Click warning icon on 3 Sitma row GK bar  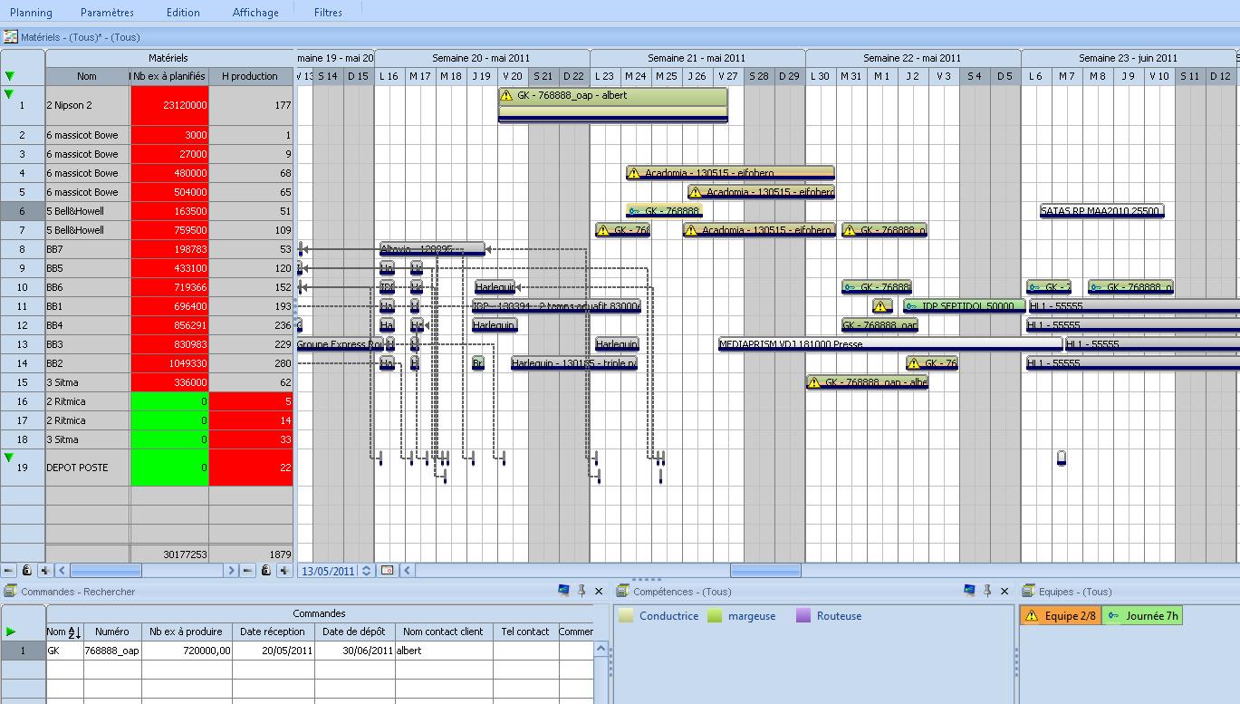click(x=815, y=382)
